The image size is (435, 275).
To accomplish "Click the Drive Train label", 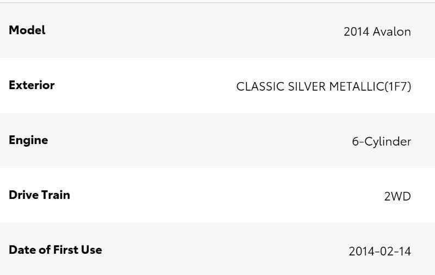I will click(x=39, y=195).
